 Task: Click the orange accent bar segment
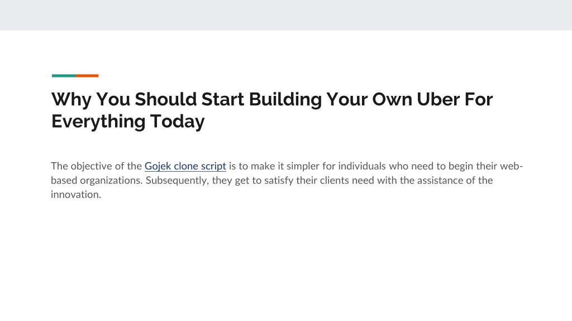tap(87, 76)
